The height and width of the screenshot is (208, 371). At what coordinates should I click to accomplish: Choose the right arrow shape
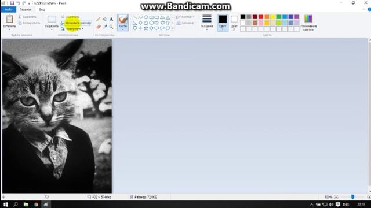point(157,23)
